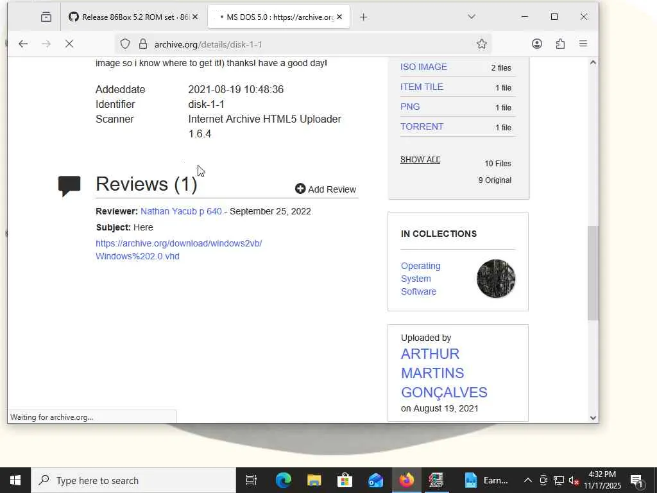Viewport: 657px width, 493px height.
Task: Select the identifier value disk-1-1
Action: point(206,104)
